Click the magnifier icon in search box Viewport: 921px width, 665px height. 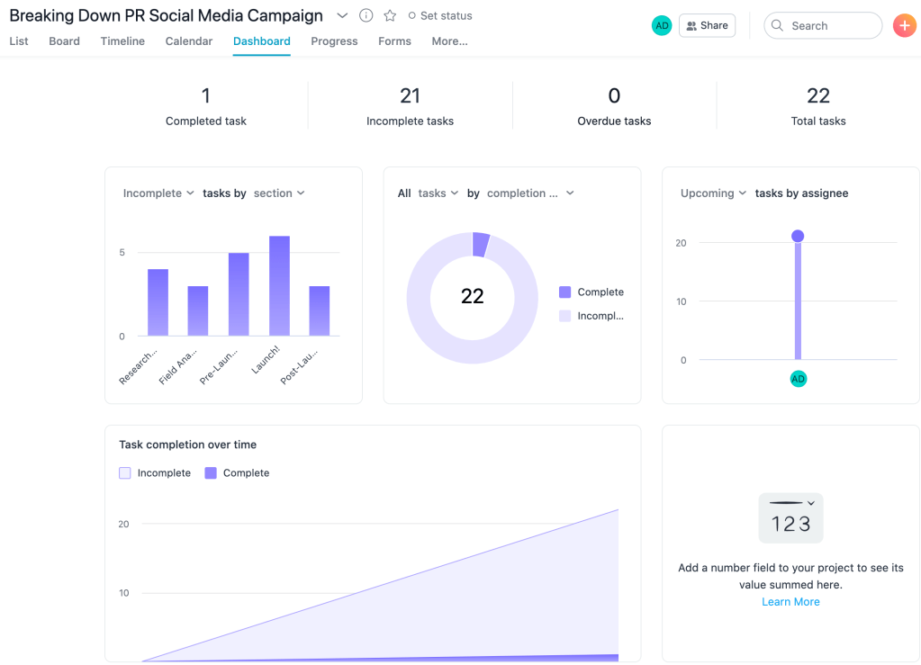click(778, 26)
